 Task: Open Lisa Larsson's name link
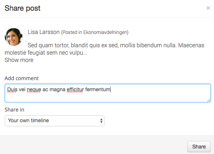click(44, 32)
